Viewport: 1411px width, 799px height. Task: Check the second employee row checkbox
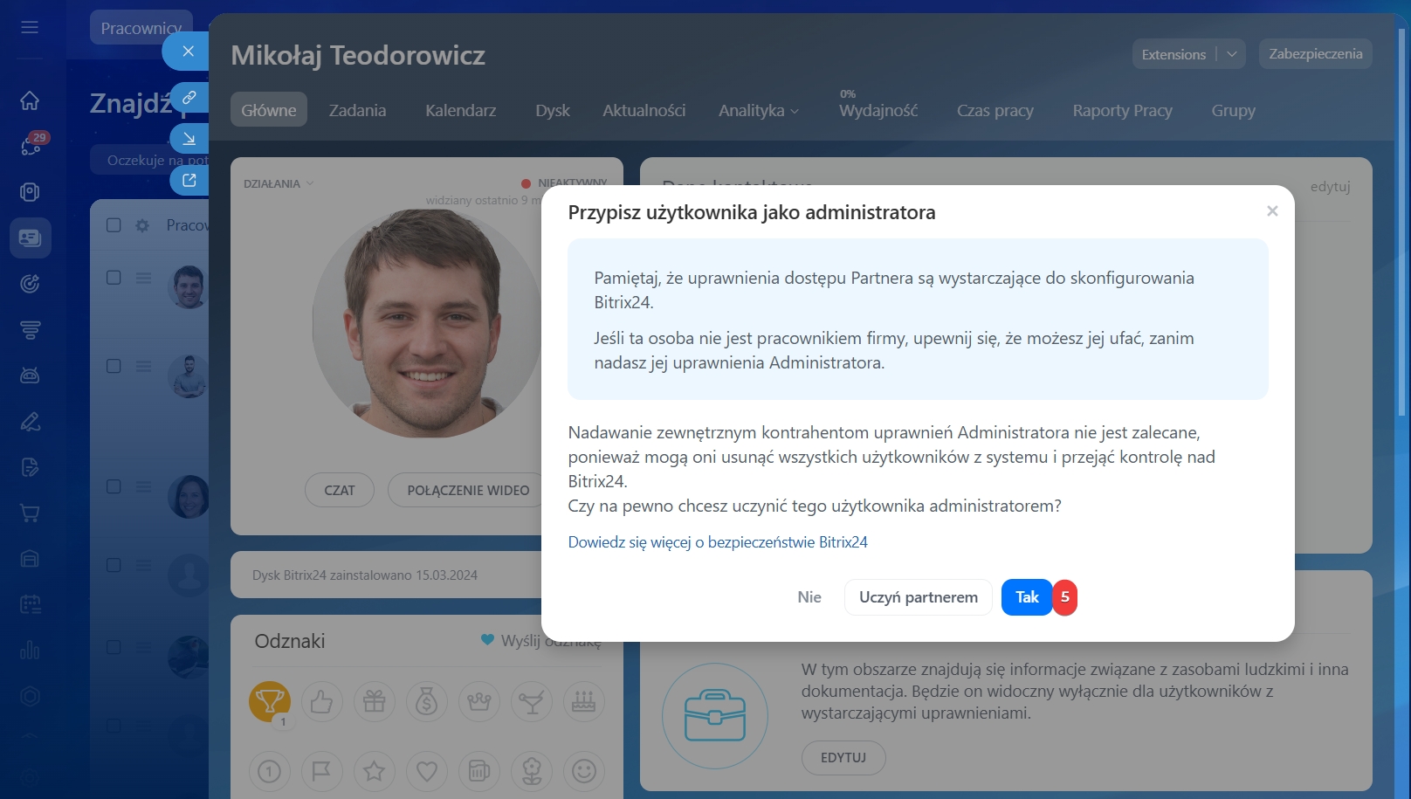click(114, 366)
